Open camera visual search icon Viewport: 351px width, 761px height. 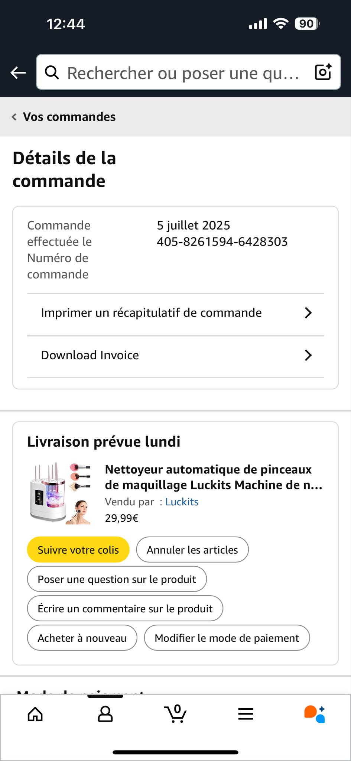[x=322, y=72]
